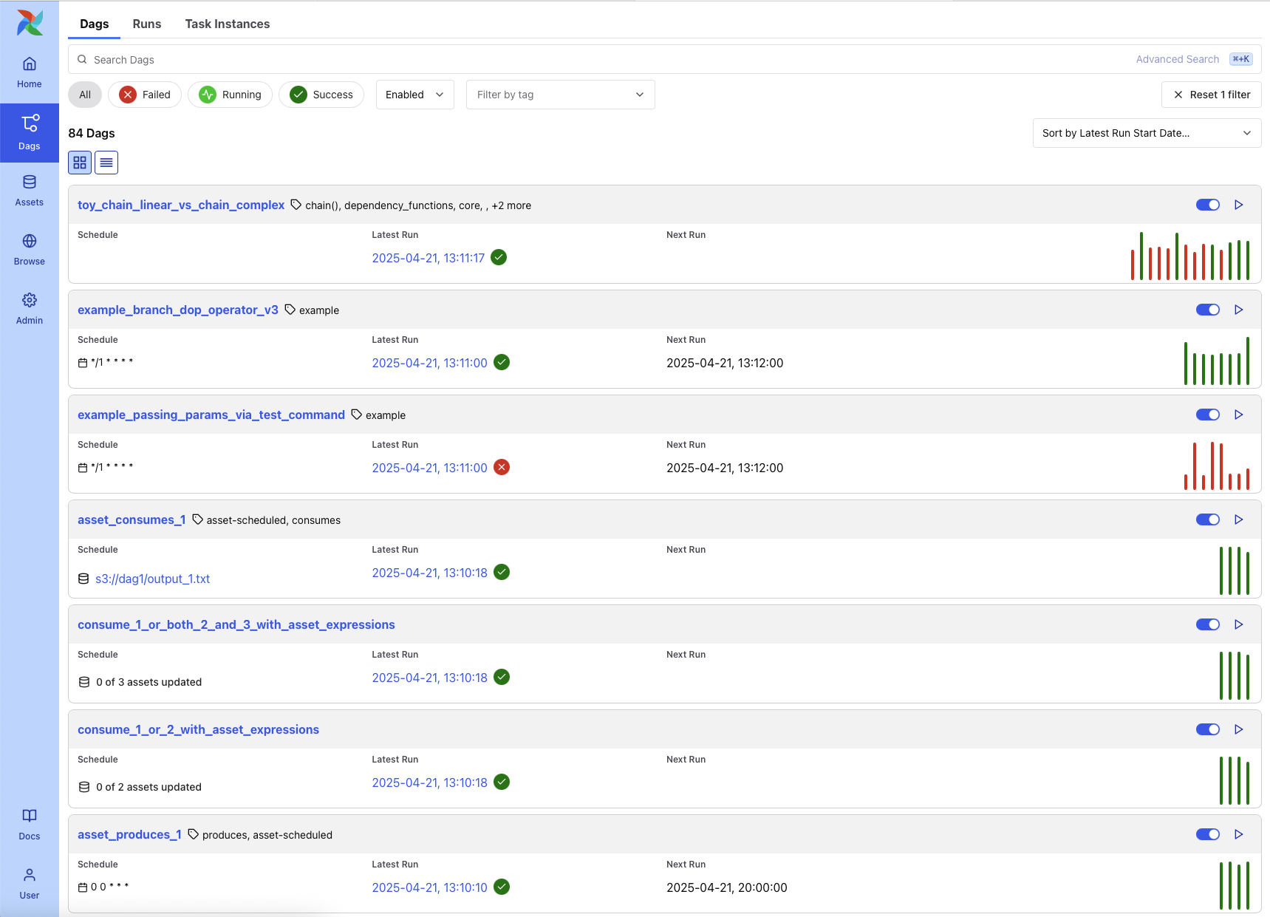Disable the asset_produces_1 DAG toggle
Image resolution: width=1270 pixels, height=917 pixels.
click(1208, 834)
